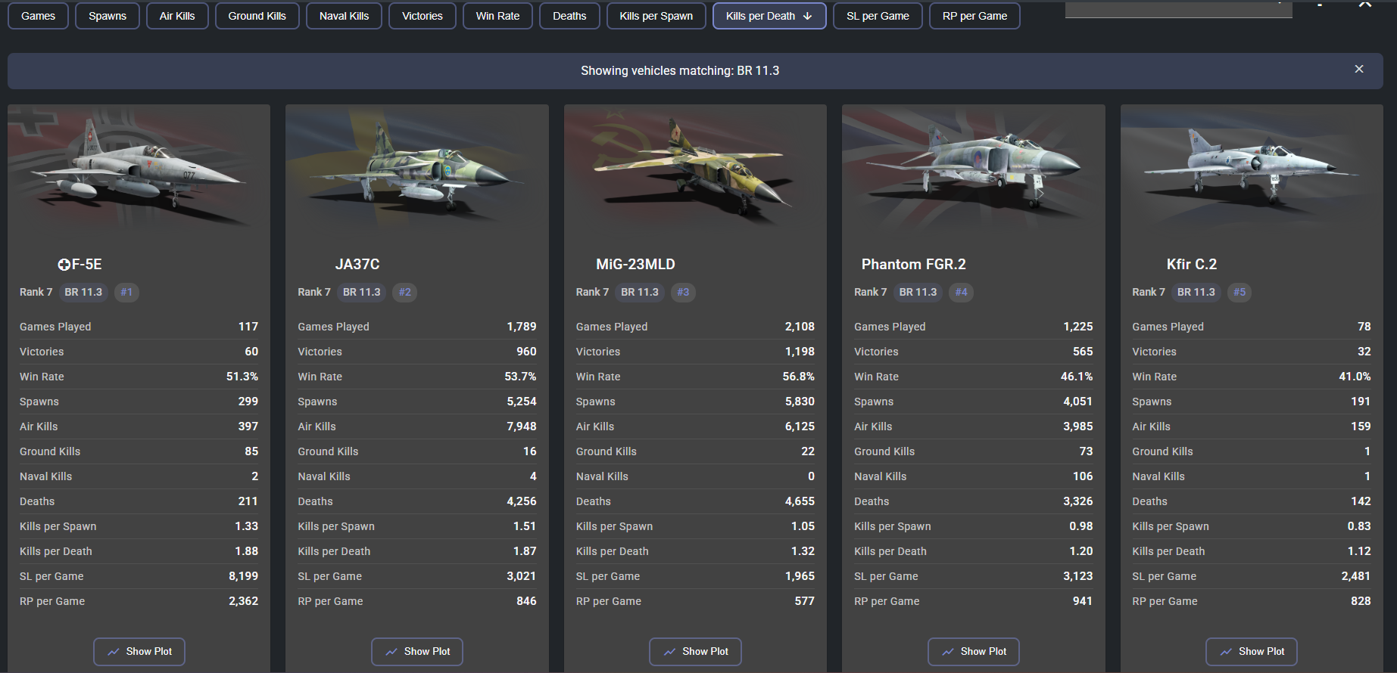This screenshot has width=1397, height=673.
Task: Show plot for Phantom FGR.2
Action: (974, 651)
